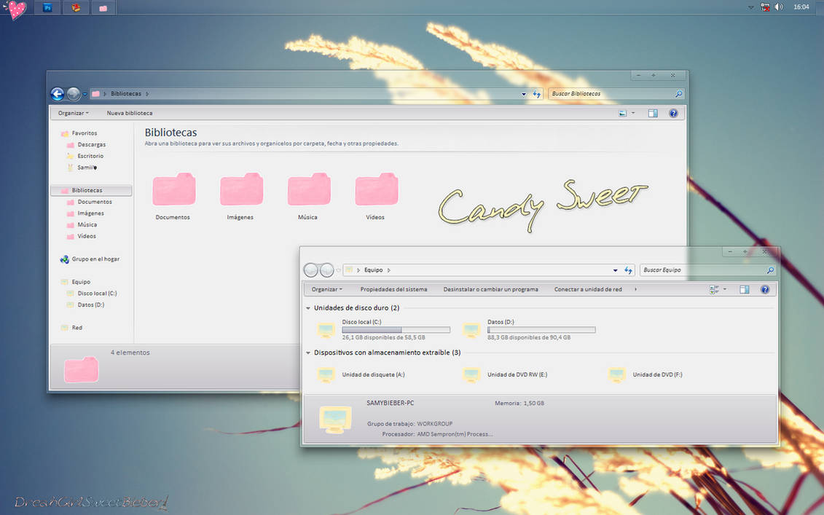Open help in Bibliotecas window
The height and width of the screenshot is (515, 824).
[673, 113]
